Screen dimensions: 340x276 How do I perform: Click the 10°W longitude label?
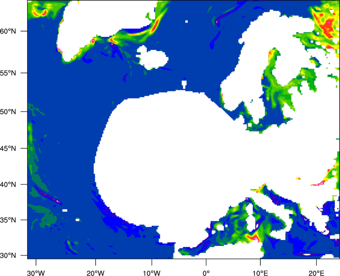pyautogui.click(x=152, y=273)
